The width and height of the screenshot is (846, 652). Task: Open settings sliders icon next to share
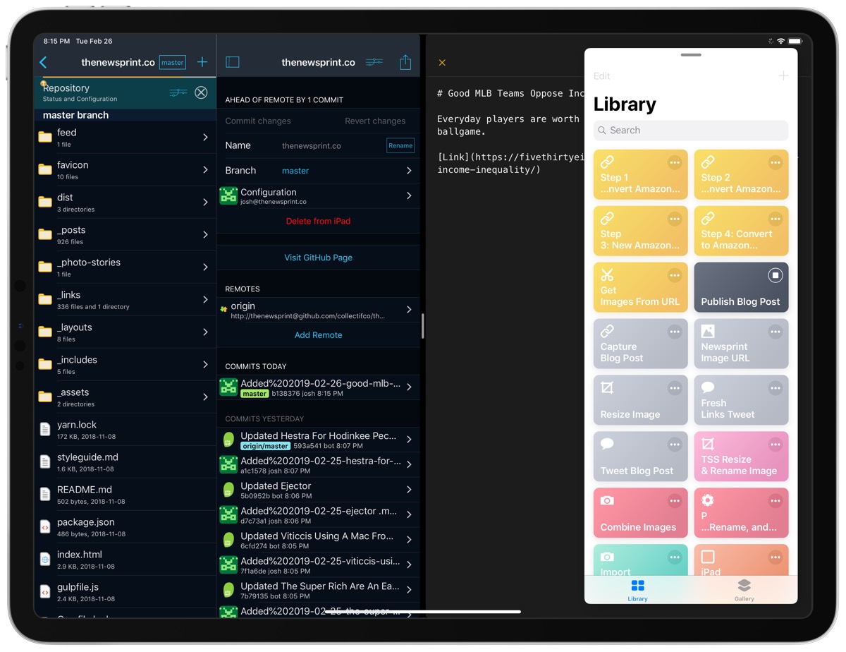point(374,62)
